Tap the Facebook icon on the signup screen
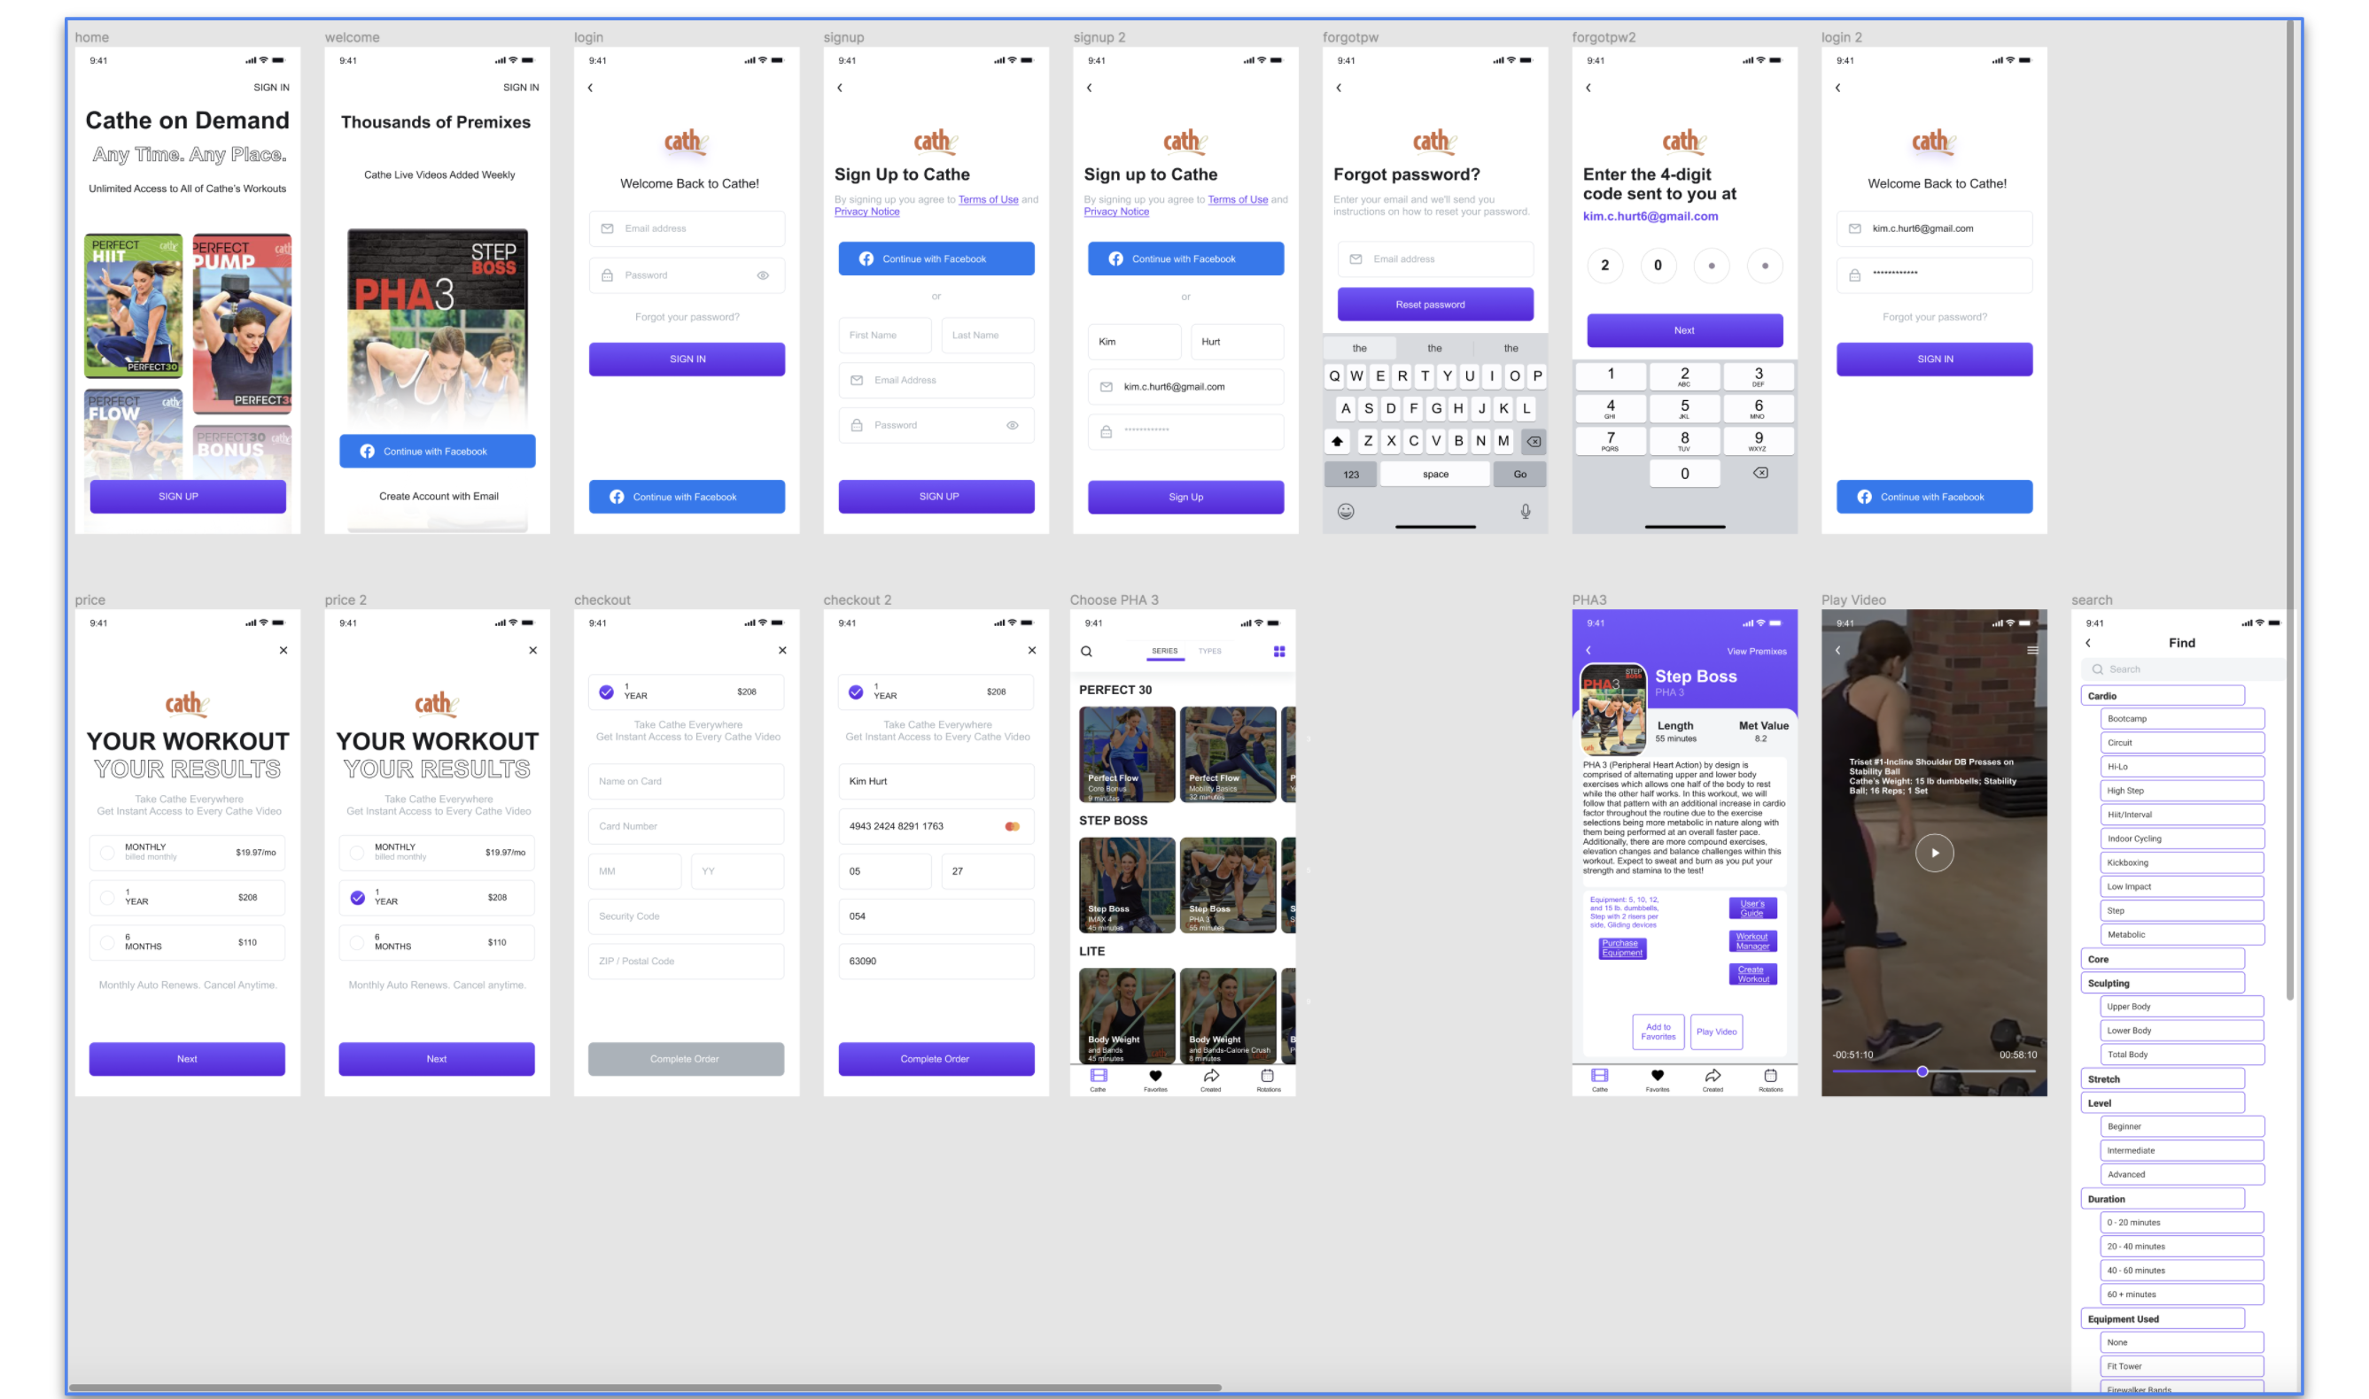 point(866,259)
